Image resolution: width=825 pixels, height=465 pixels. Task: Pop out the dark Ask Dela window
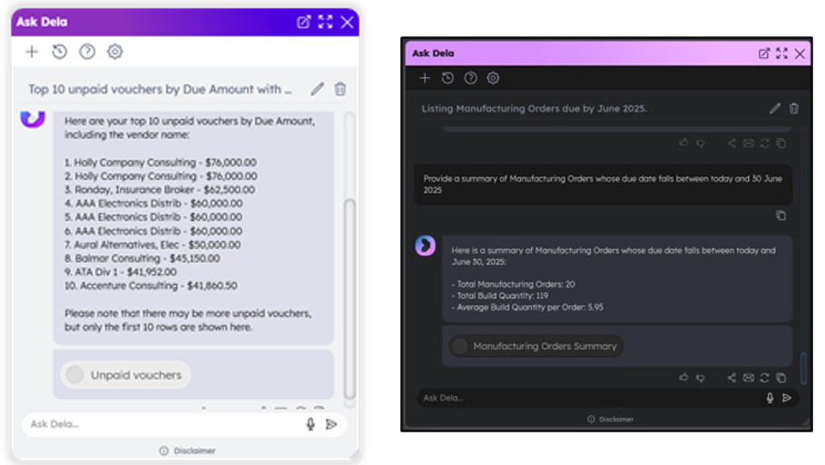click(x=764, y=54)
